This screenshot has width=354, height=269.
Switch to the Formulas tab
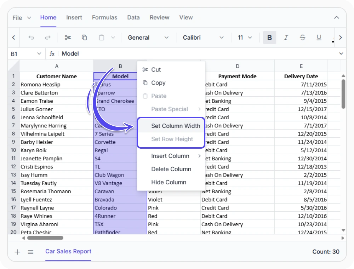click(x=104, y=17)
